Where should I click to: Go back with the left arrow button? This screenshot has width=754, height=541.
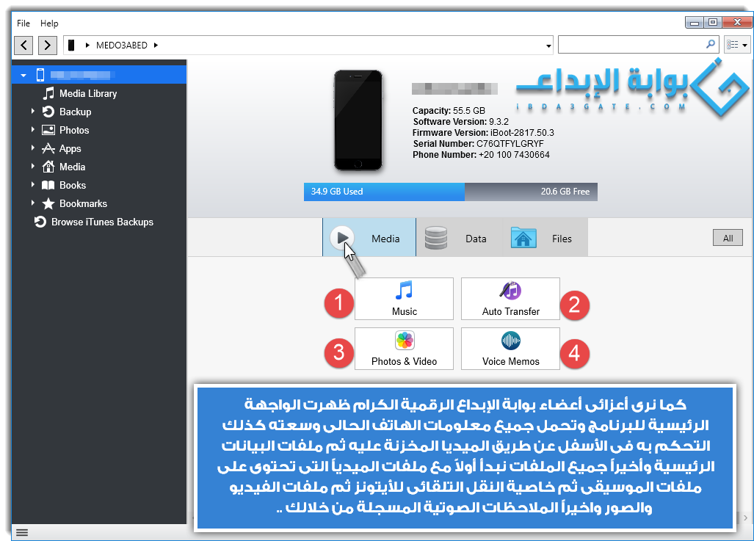pyautogui.click(x=23, y=46)
